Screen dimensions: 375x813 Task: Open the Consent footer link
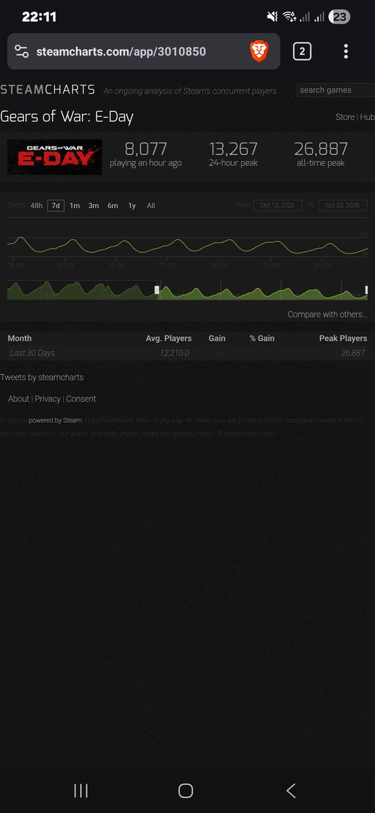click(x=81, y=399)
